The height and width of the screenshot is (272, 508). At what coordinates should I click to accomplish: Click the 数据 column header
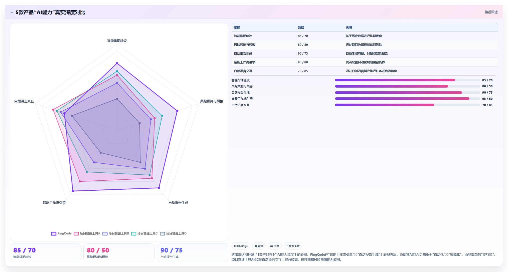tap(301, 28)
